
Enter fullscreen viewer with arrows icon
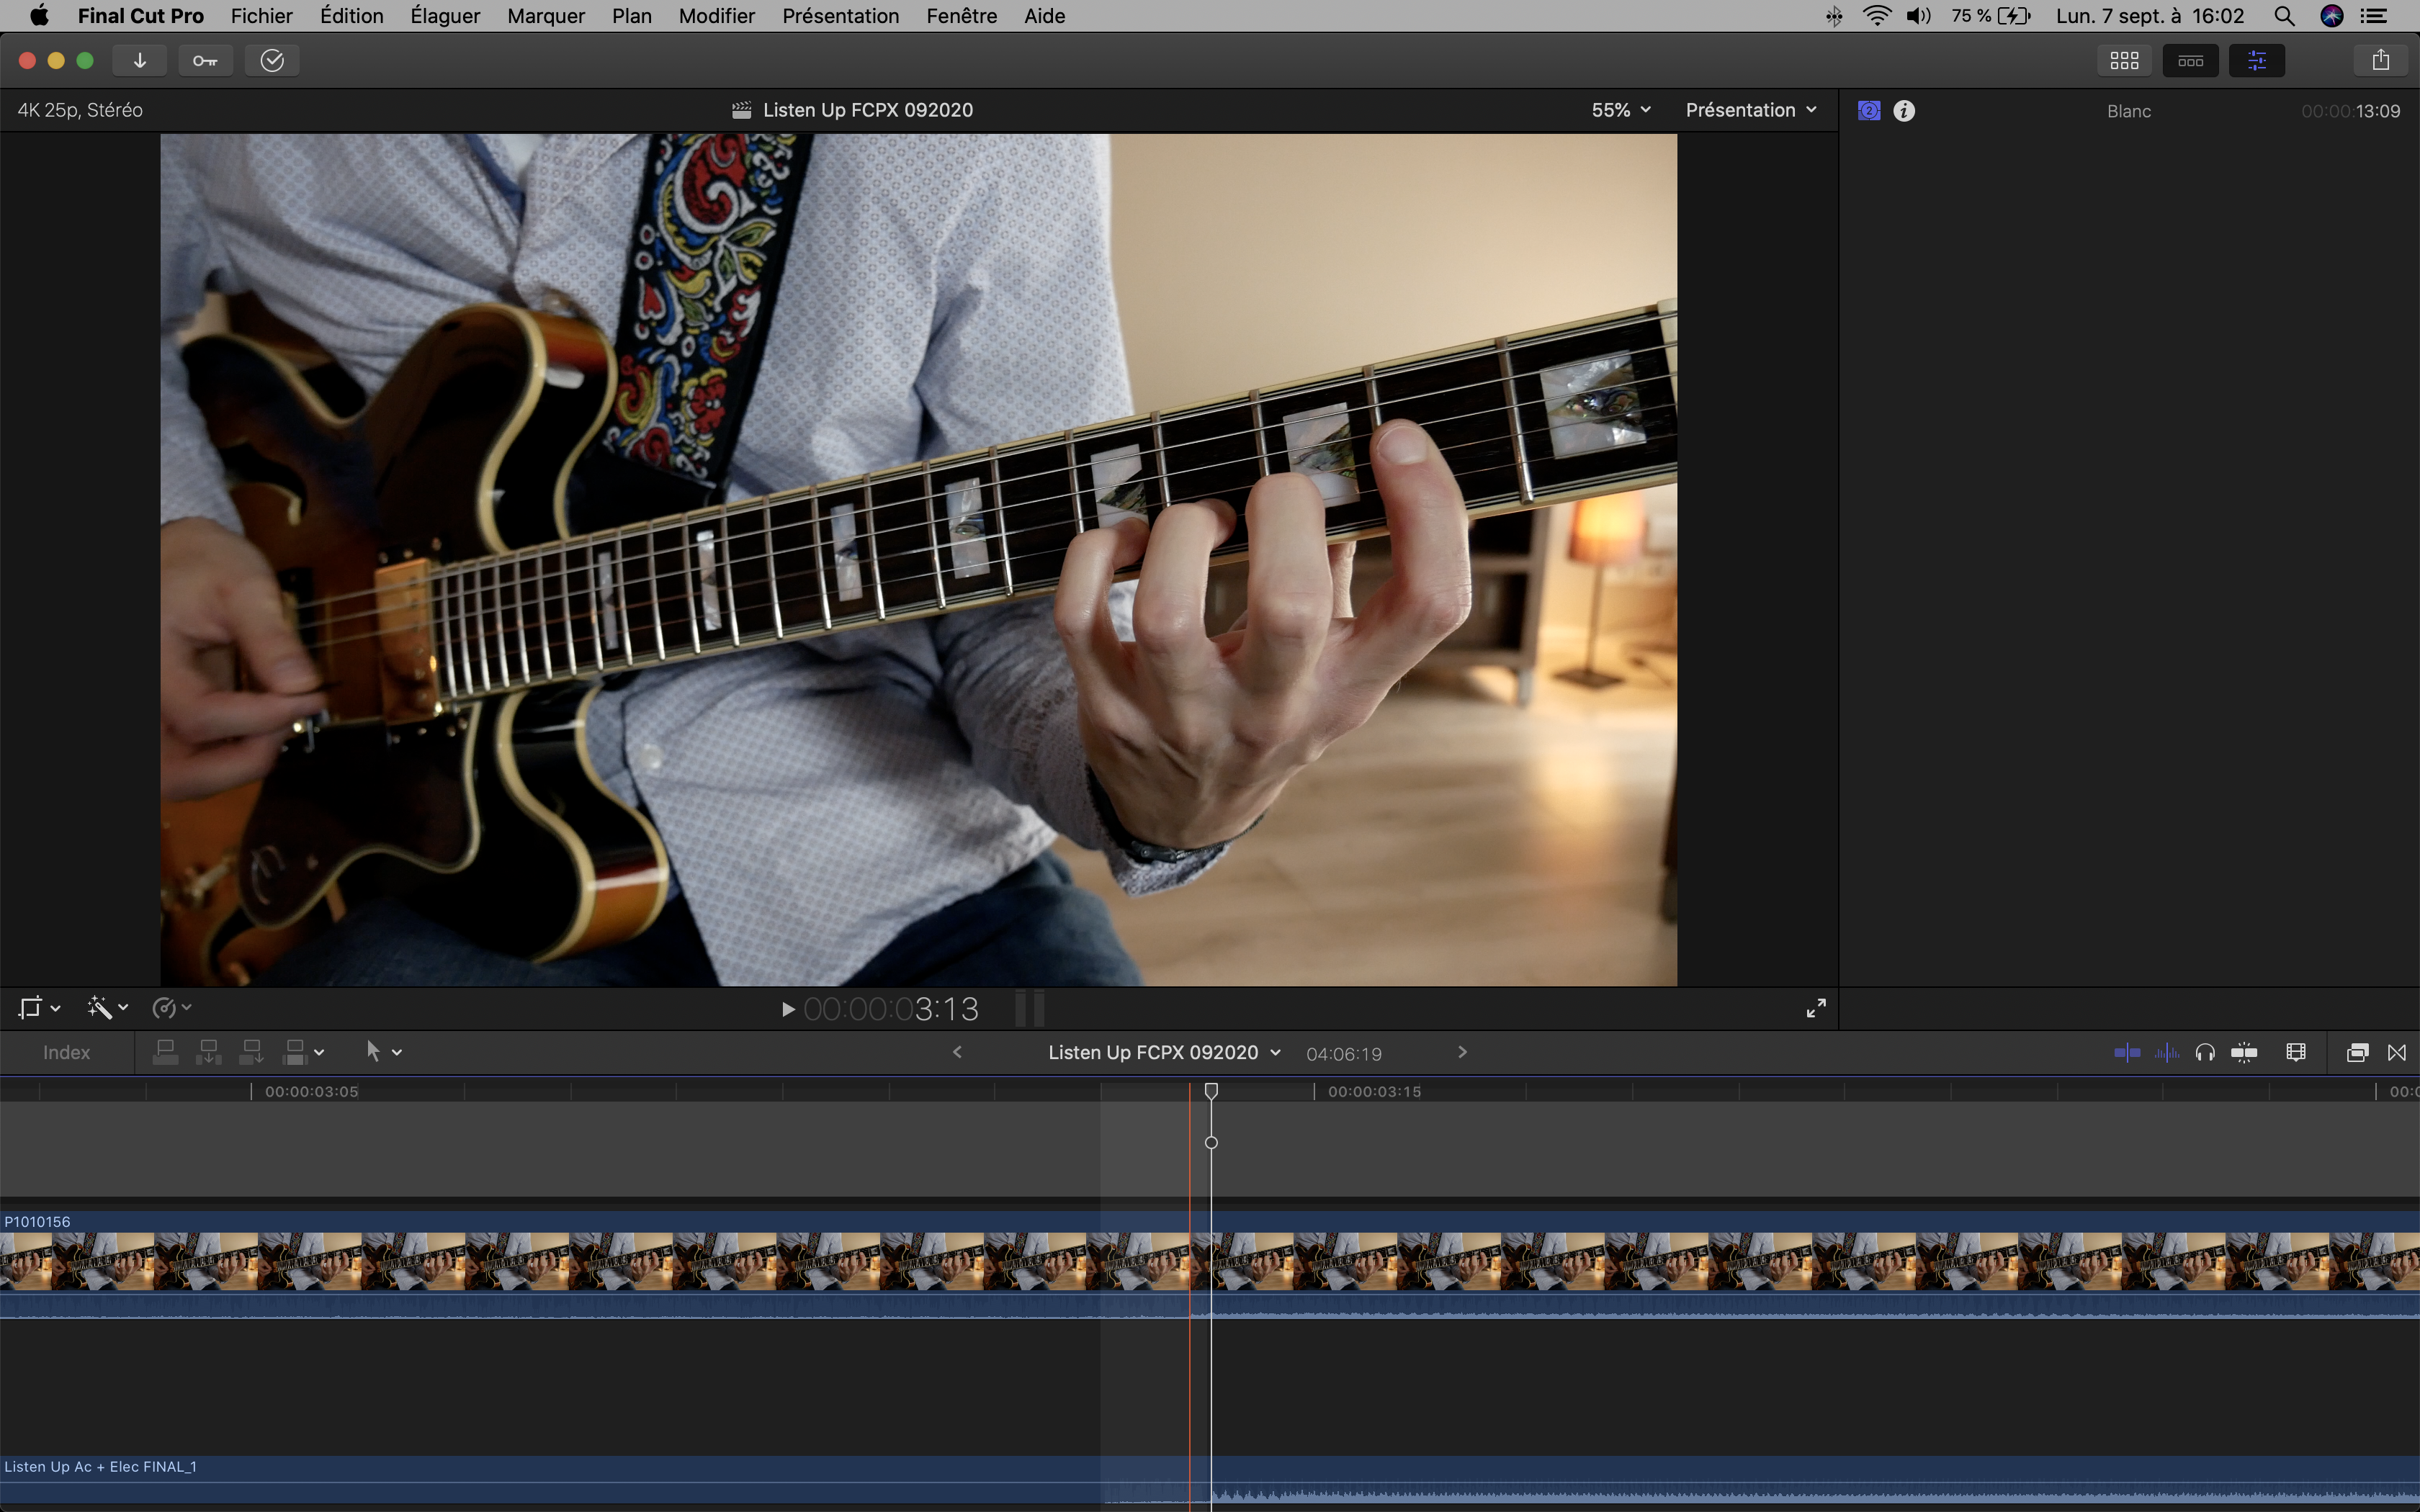1816,1008
